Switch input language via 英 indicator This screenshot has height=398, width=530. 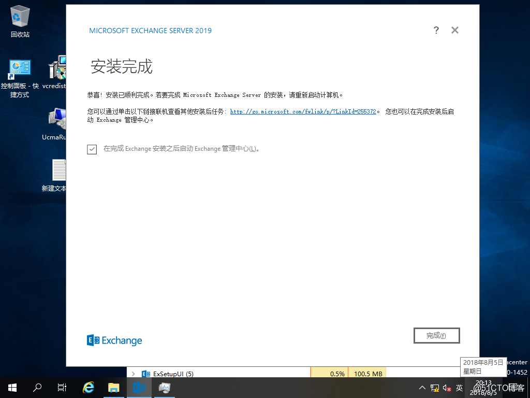459,388
